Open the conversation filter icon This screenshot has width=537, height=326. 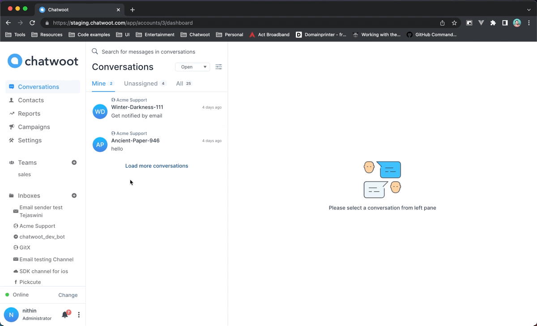pyautogui.click(x=219, y=67)
